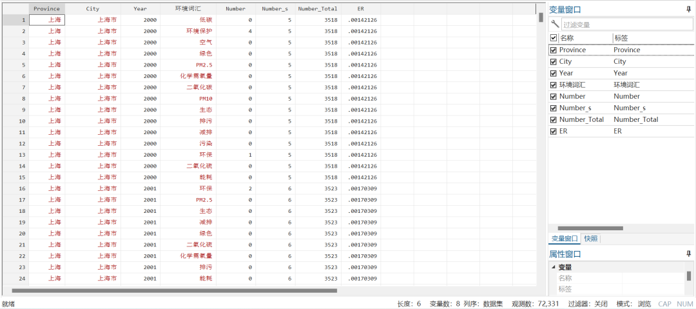Click the variables panel horizontal scrollbar
The width and height of the screenshot is (696, 309).
click(590, 228)
